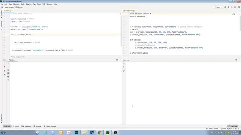Image resolution: width=241 pixels, height=135 pixels.
Task: Open the Refactor menu
Action: [x=29, y=4]
